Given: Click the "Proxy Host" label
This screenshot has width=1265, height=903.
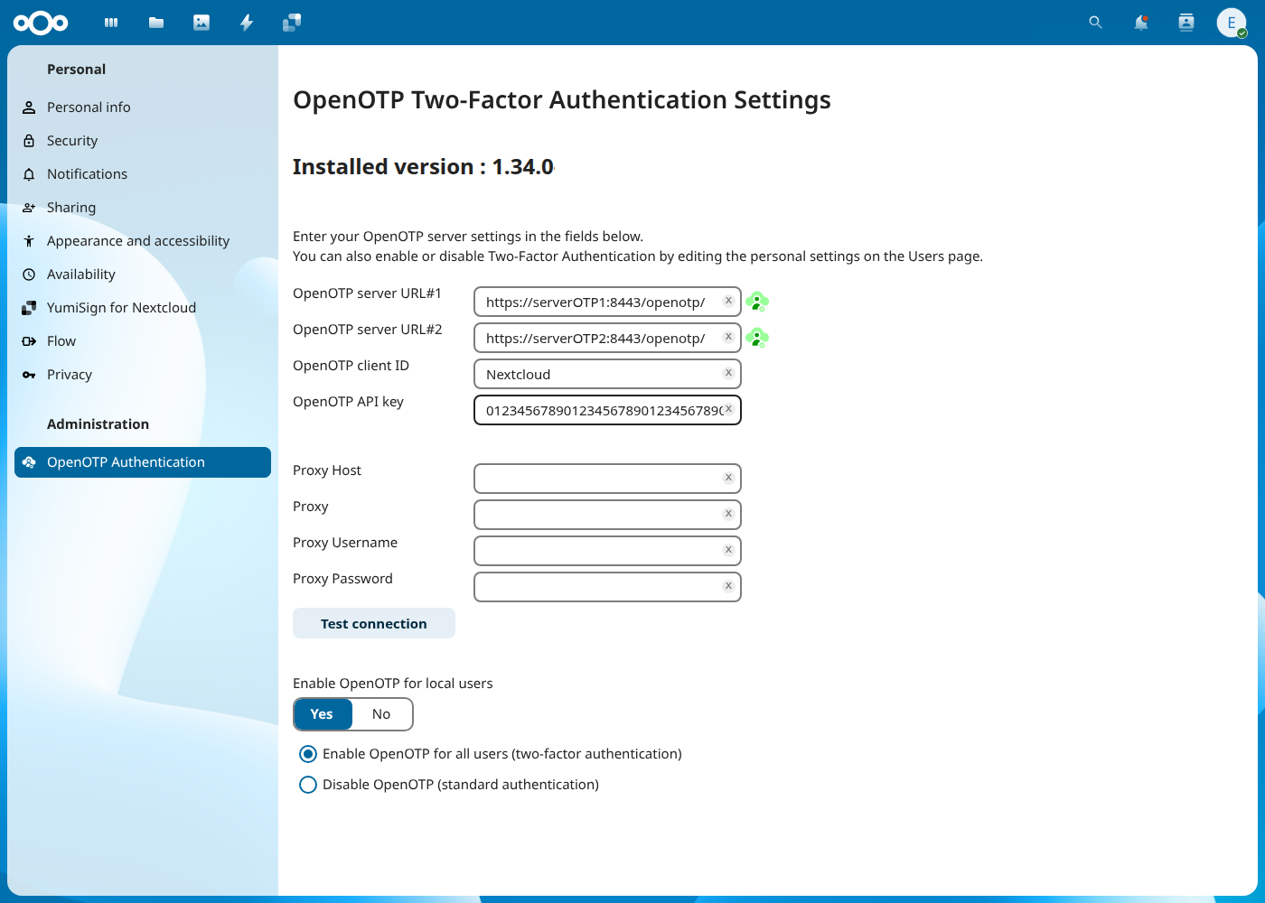Looking at the screenshot, I should pos(327,470).
